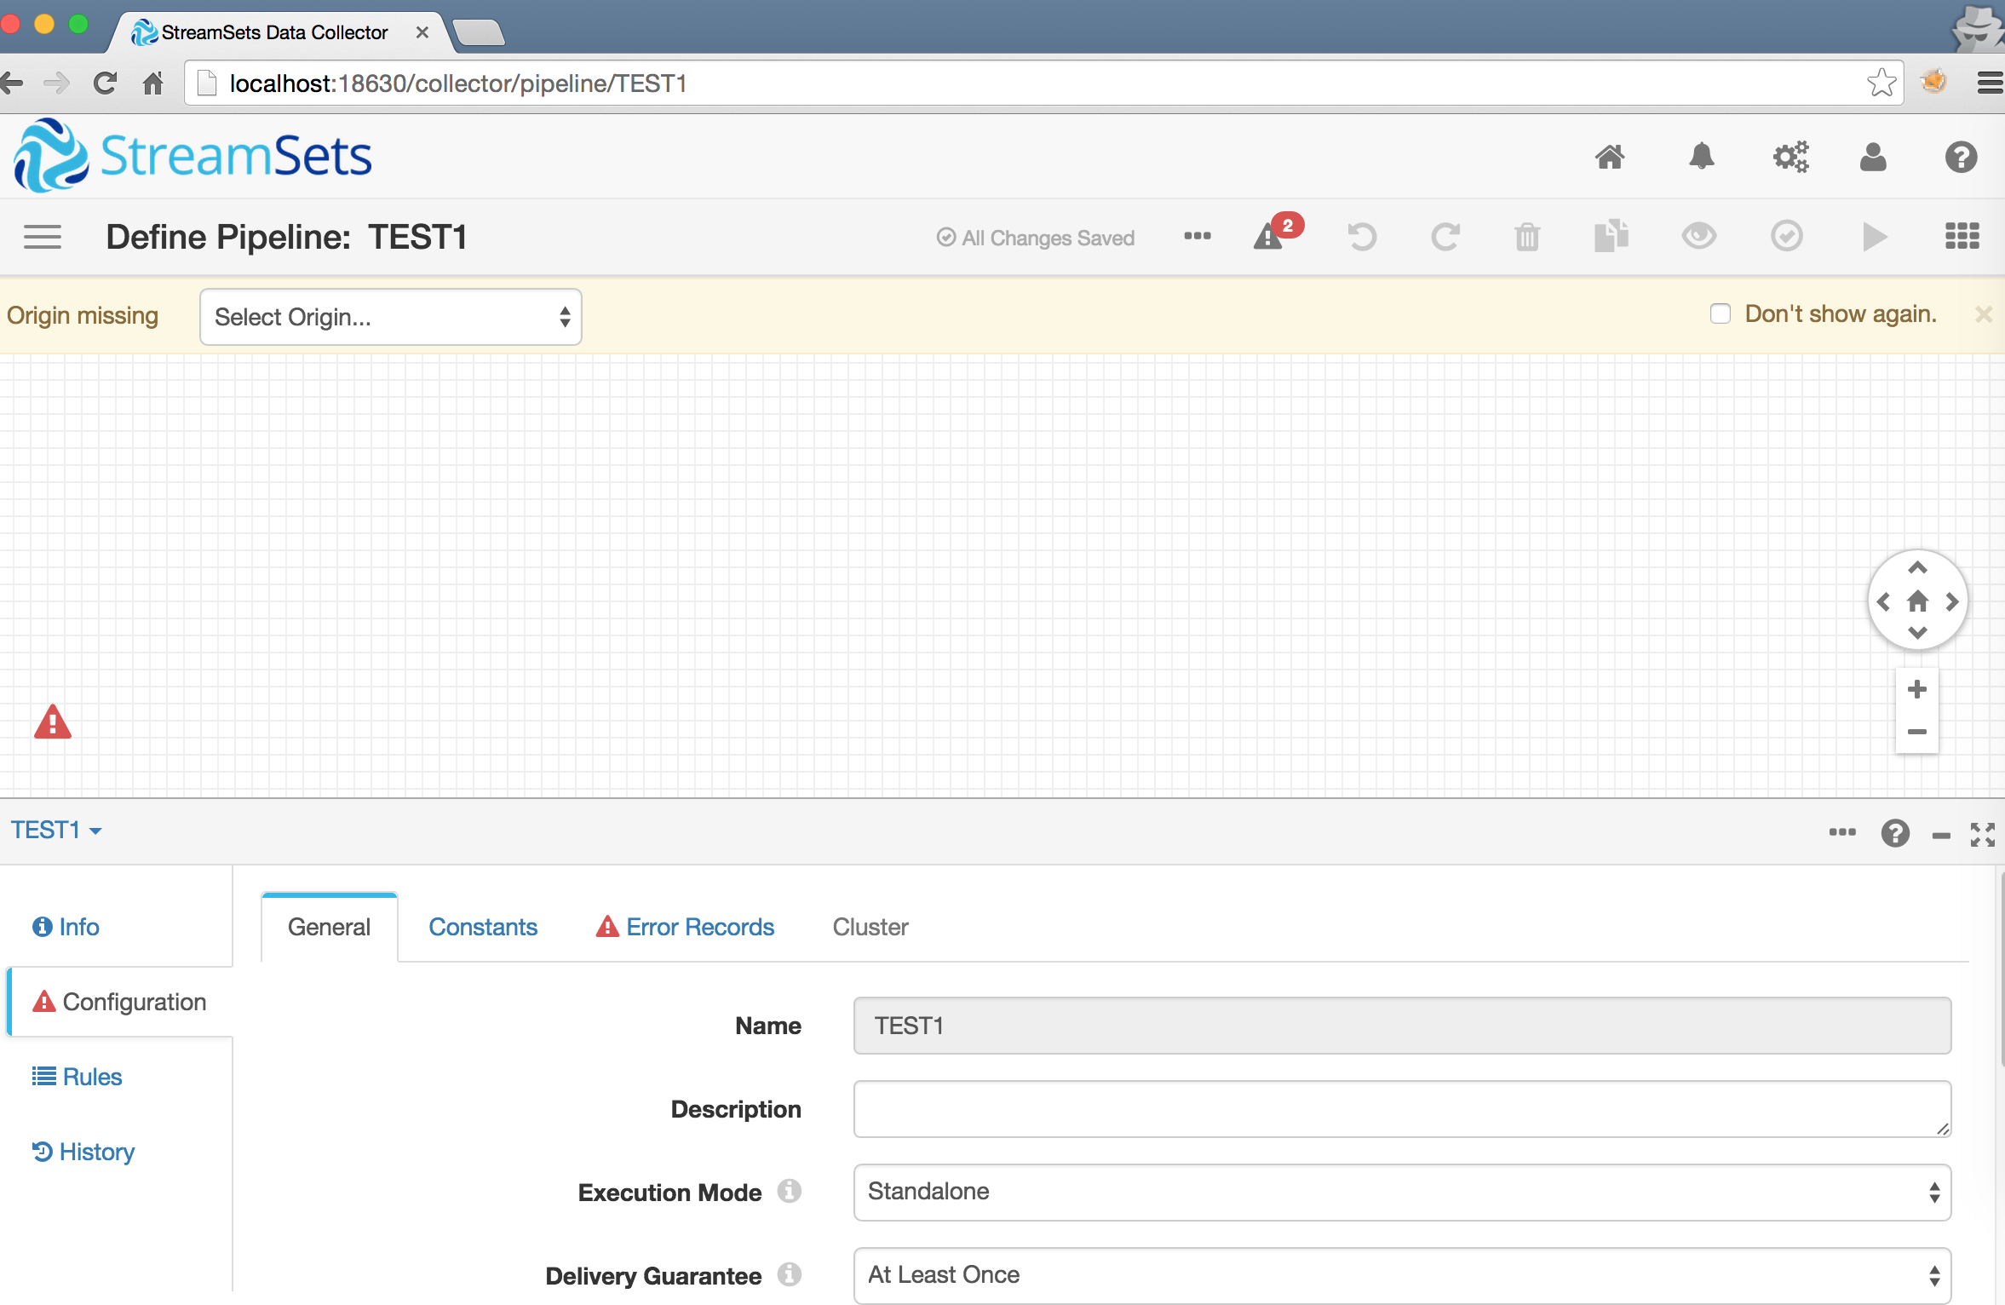Open a new browser tab
2005x1305 pixels.
pyautogui.click(x=479, y=32)
